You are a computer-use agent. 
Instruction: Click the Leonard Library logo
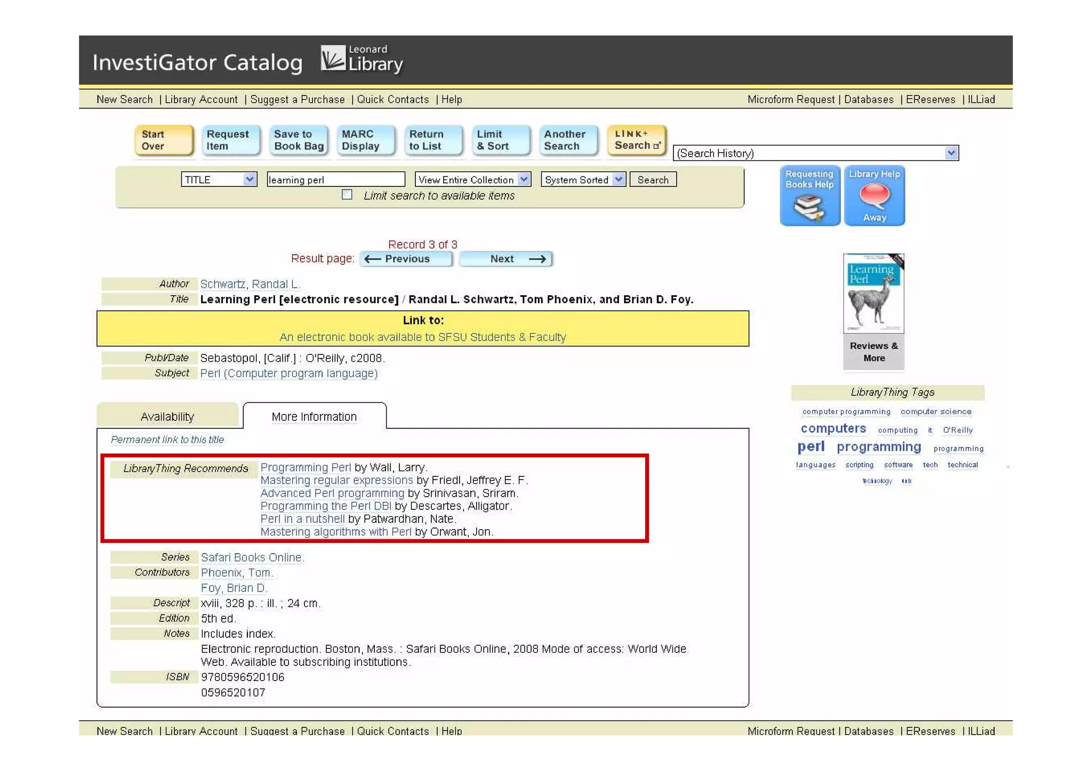click(x=362, y=59)
